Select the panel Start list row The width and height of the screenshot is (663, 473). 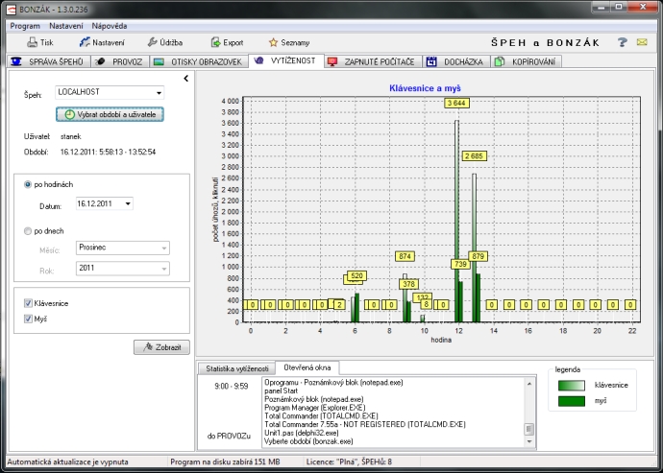282,390
